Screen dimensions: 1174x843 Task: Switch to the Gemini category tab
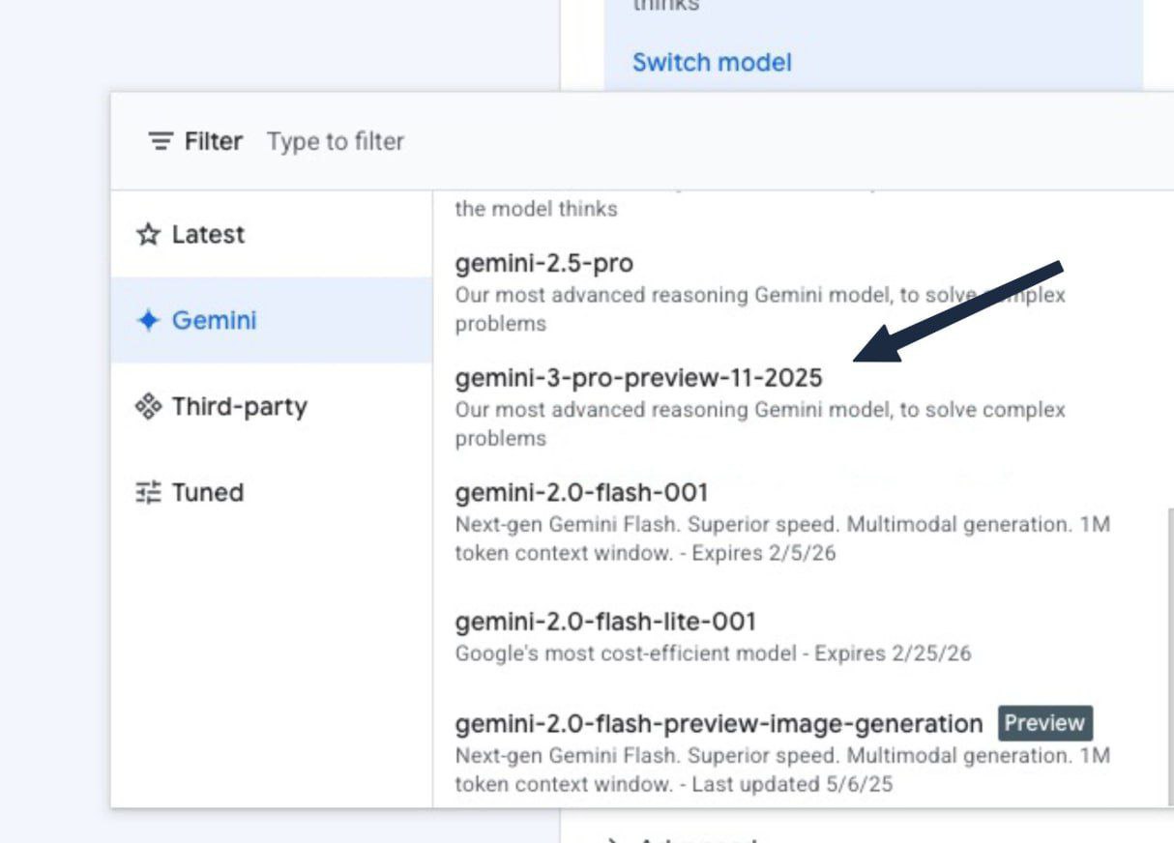coord(214,320)
